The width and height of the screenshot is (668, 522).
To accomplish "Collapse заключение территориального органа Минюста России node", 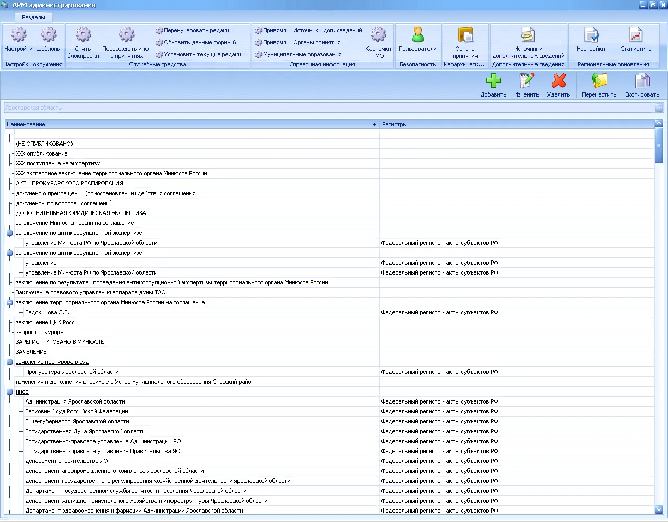I will coord(9,302).
